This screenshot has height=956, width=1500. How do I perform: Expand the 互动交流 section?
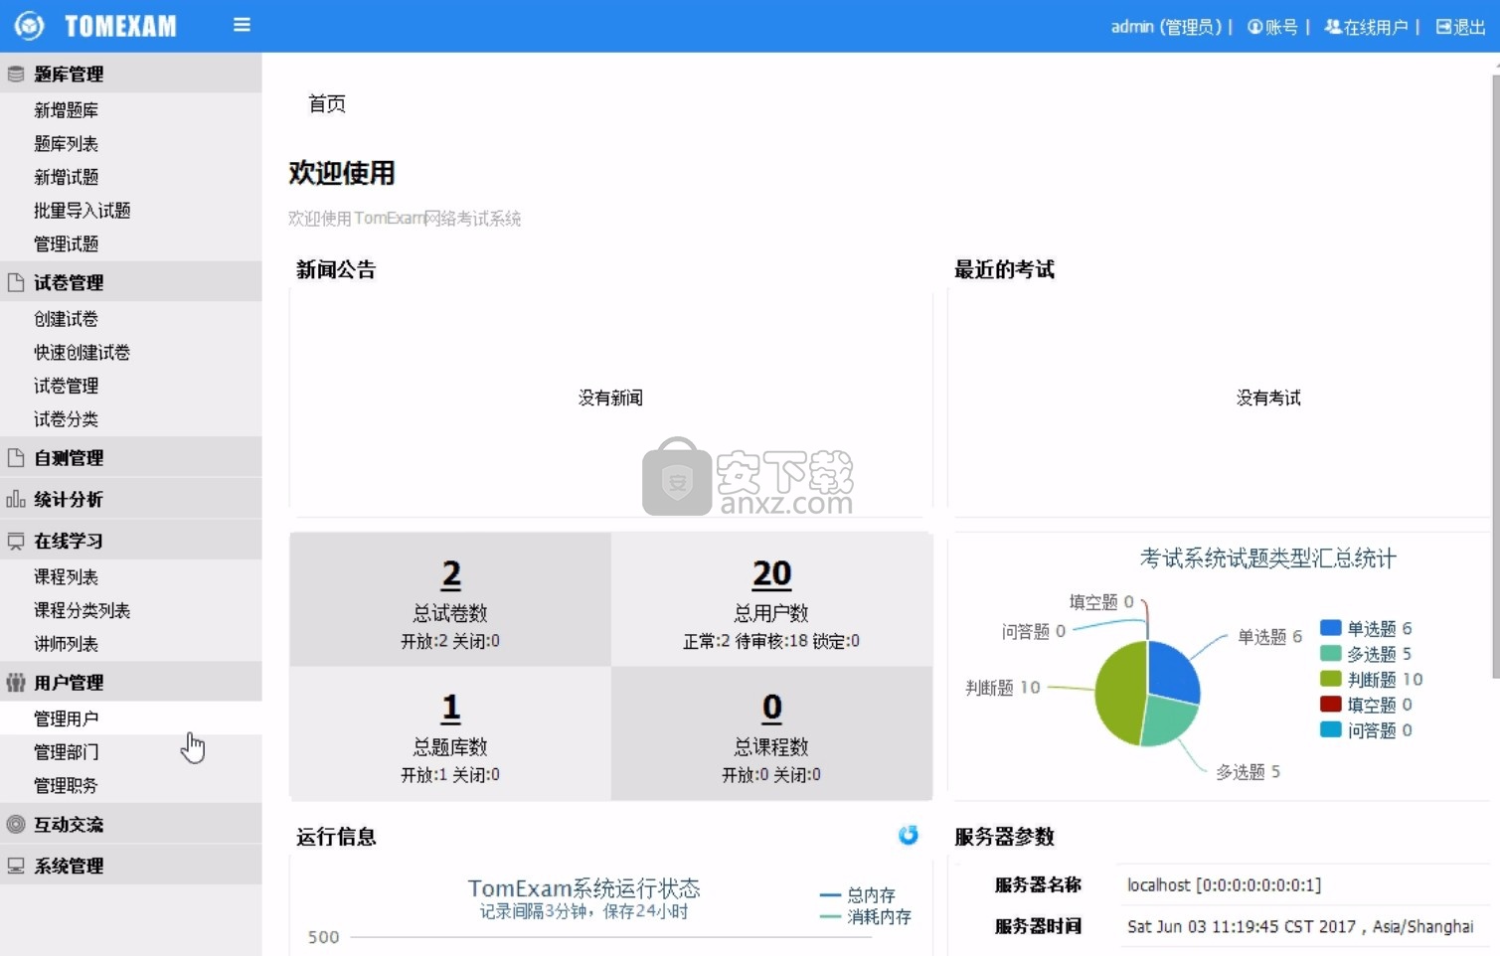click(131, 824)
